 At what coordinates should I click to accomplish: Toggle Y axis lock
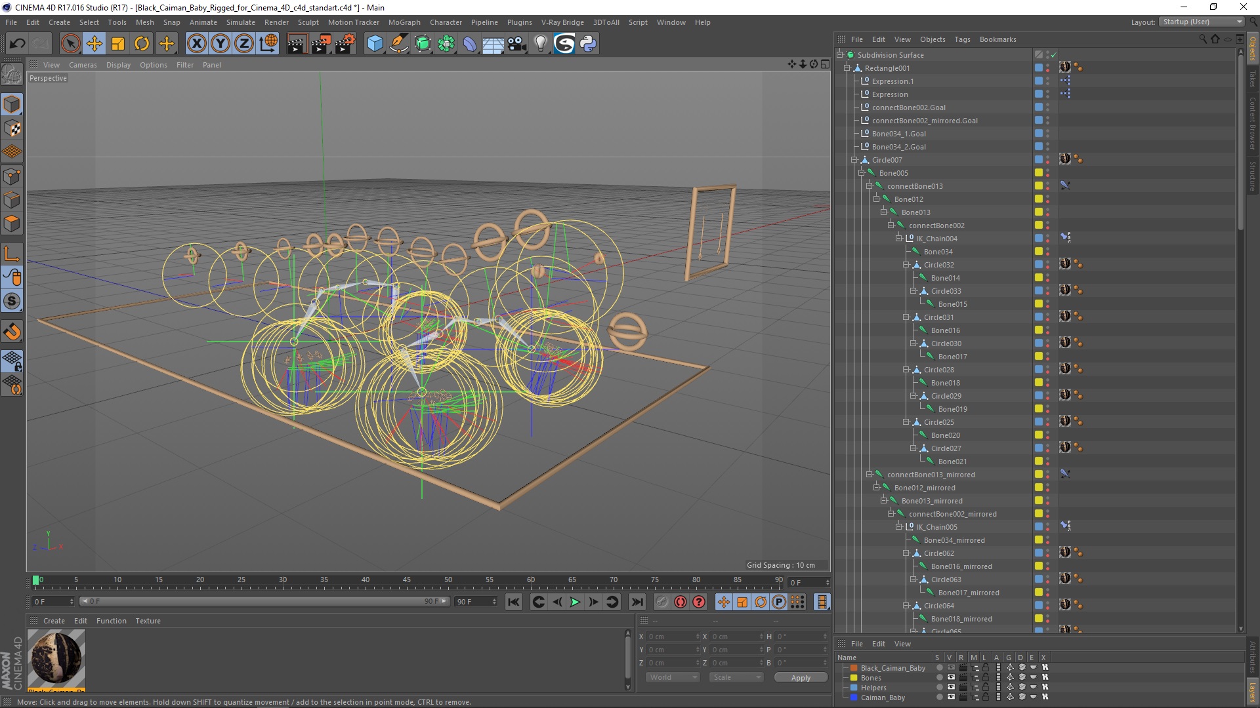(x=220, y=44)
